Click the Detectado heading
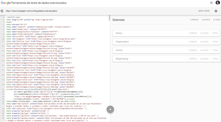The image size is (221, 122). click(118, 20)
